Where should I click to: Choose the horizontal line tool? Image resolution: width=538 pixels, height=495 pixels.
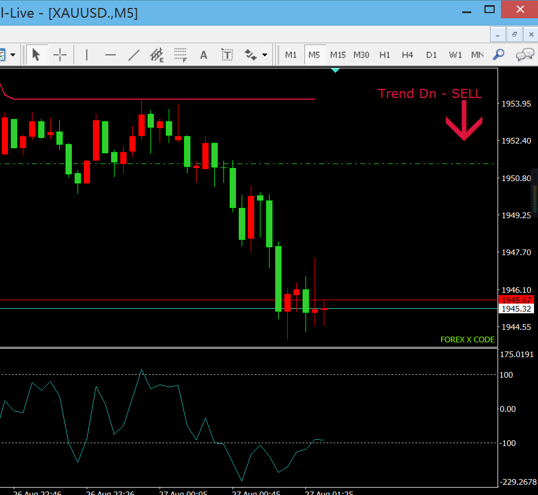coord(110,55)
